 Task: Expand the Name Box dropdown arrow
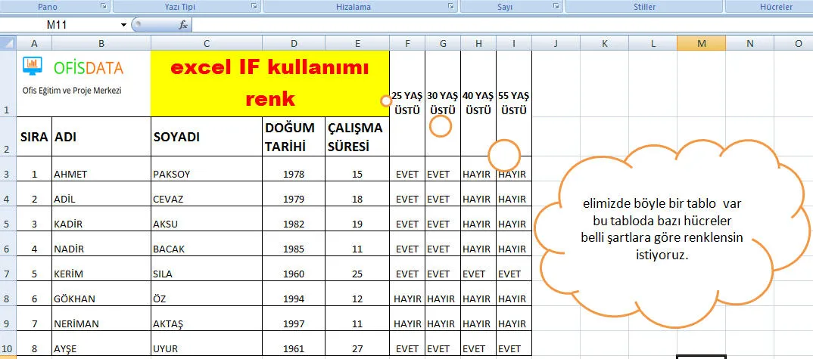tap(123, 25)
